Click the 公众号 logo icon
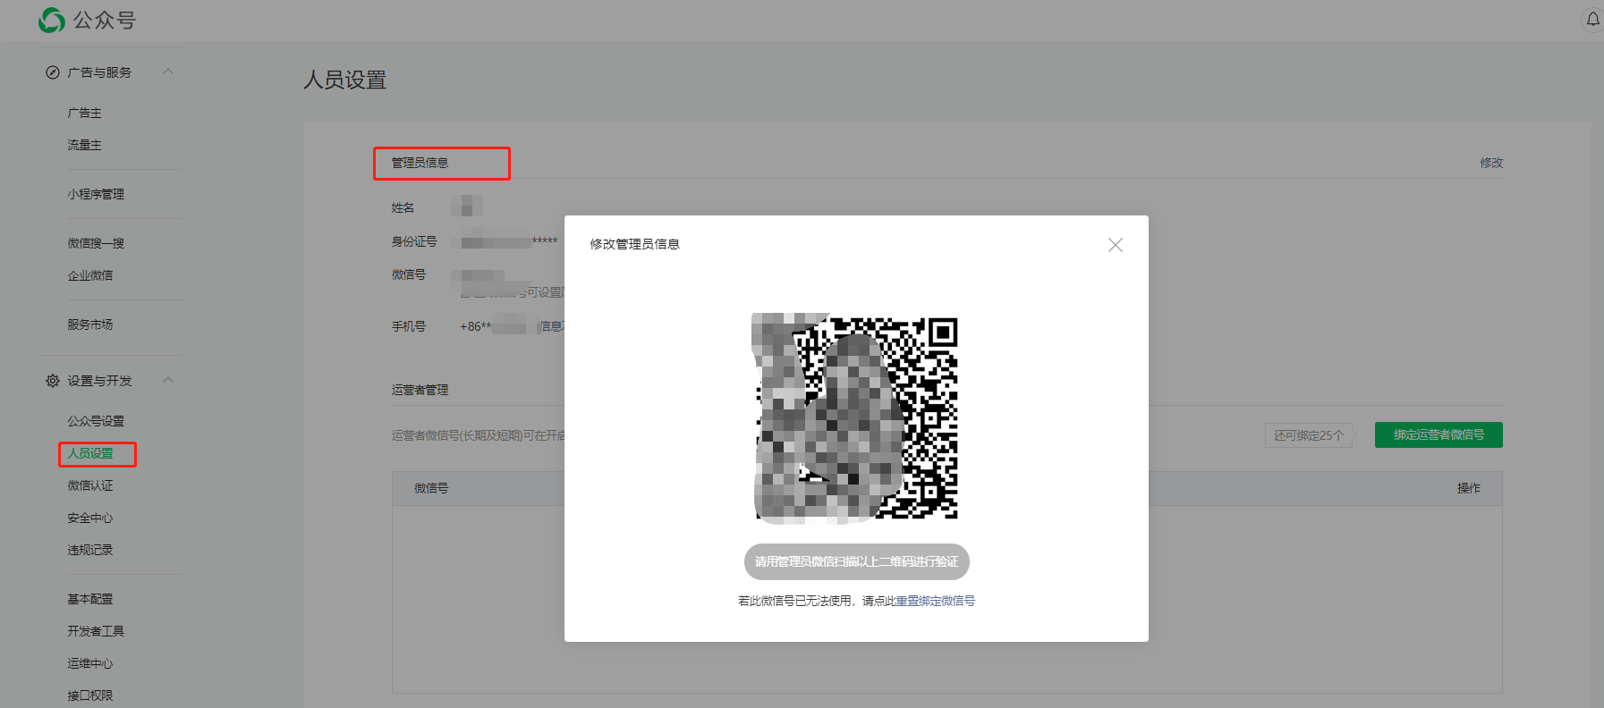This screenshot has width=1604, height=708. click(x=52, y=20)
